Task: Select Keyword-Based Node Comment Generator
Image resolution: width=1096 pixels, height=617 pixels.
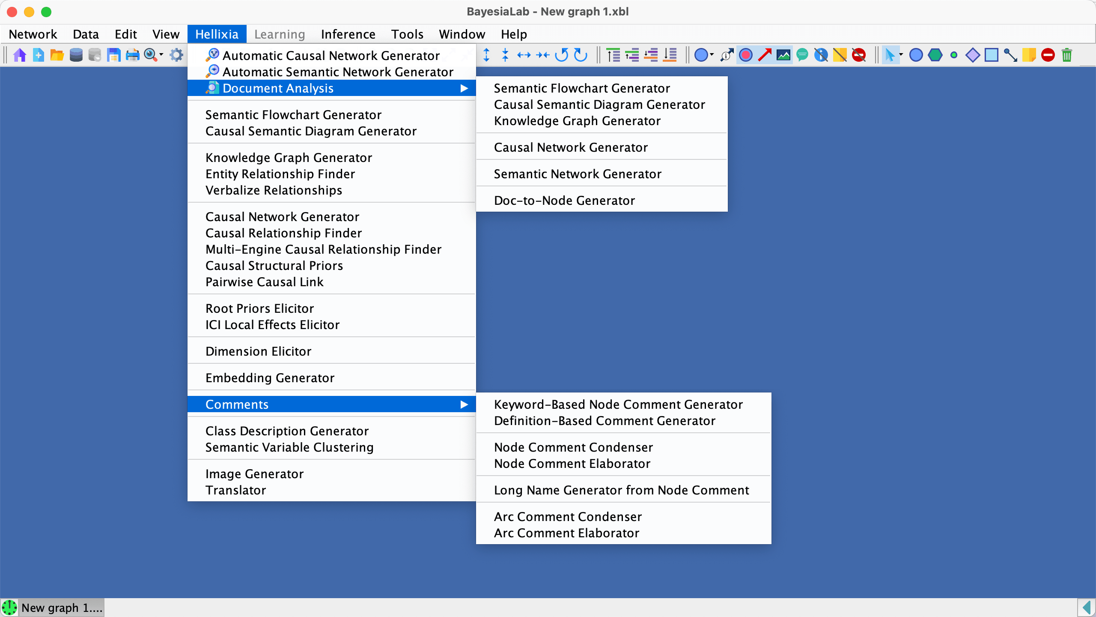Action: [624, 404]
